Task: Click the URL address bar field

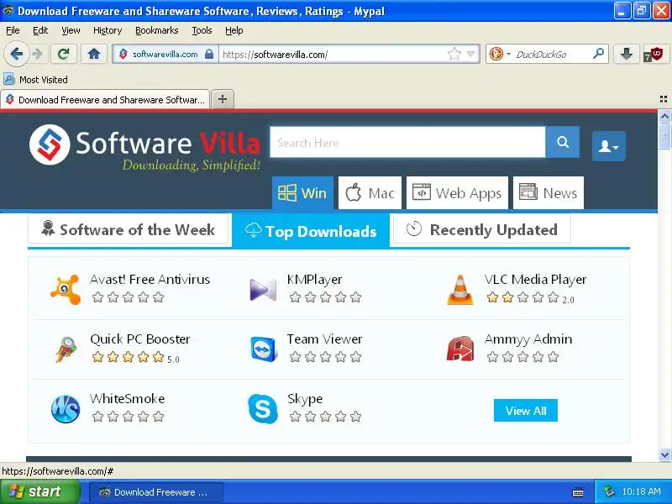Action: click(x=332, y=54)
